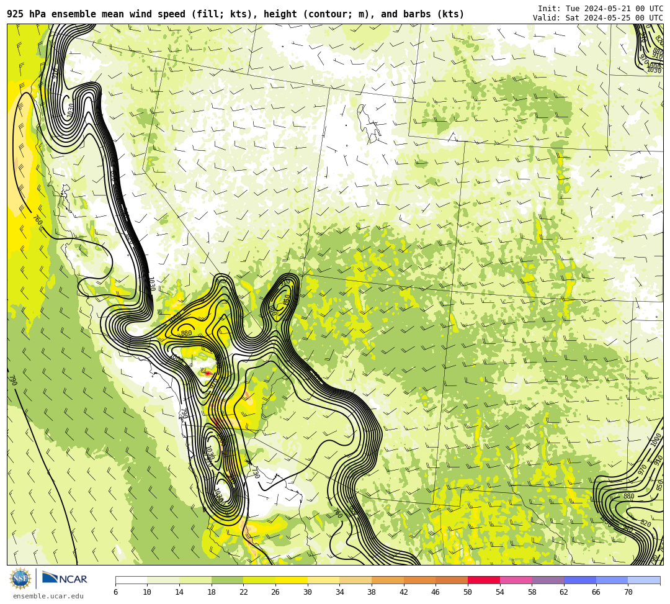Pick the orange 42–46 kts colorbar segment
Image resolution: width=670 pixels, height=604 pixels.
coord(419,580)
